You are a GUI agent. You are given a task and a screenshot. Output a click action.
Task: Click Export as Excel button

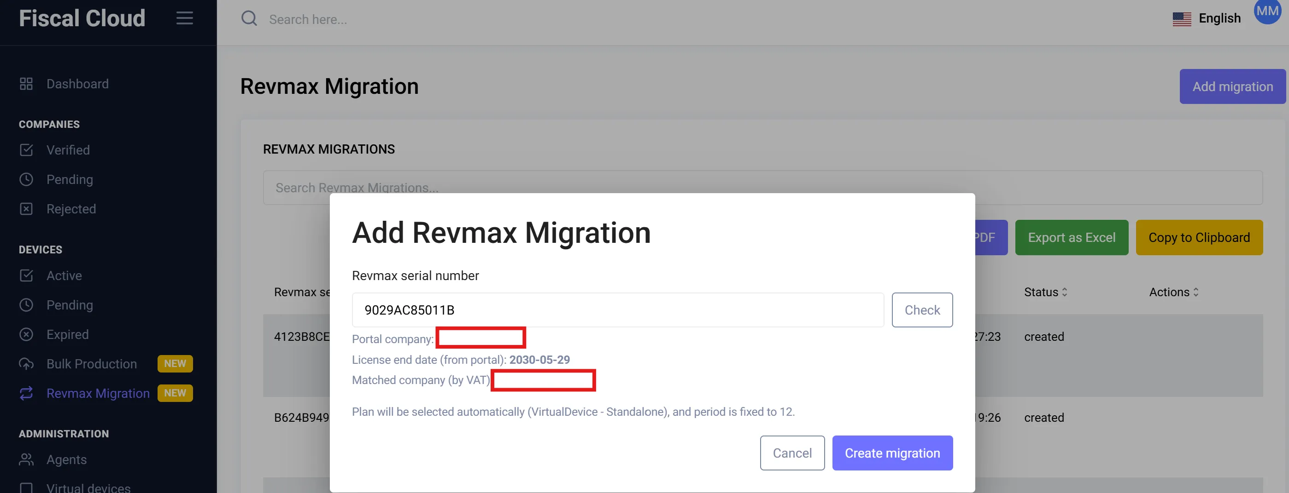pos(1072,237)
